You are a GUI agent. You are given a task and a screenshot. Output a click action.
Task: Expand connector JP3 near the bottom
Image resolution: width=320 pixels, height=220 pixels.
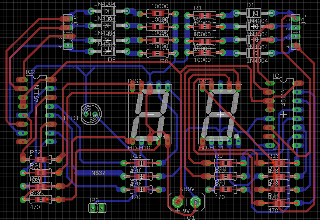[x=98, y=208]
